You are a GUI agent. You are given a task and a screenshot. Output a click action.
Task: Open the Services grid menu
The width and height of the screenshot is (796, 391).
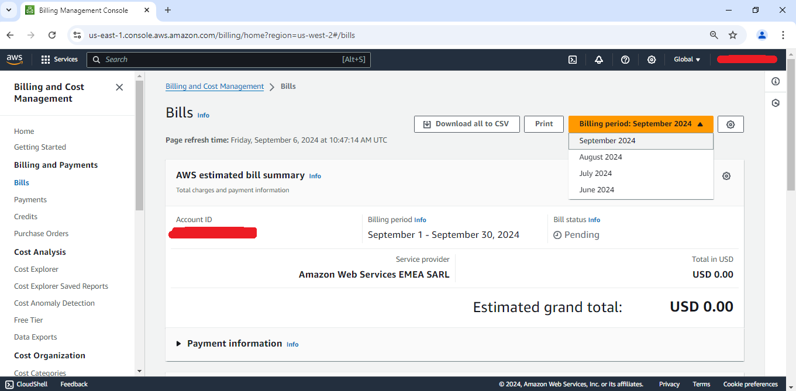point(59,60)
